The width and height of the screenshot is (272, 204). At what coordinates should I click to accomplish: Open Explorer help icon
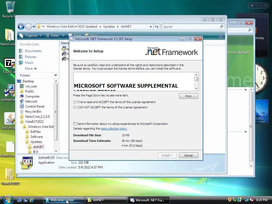(x=221, y=36)
